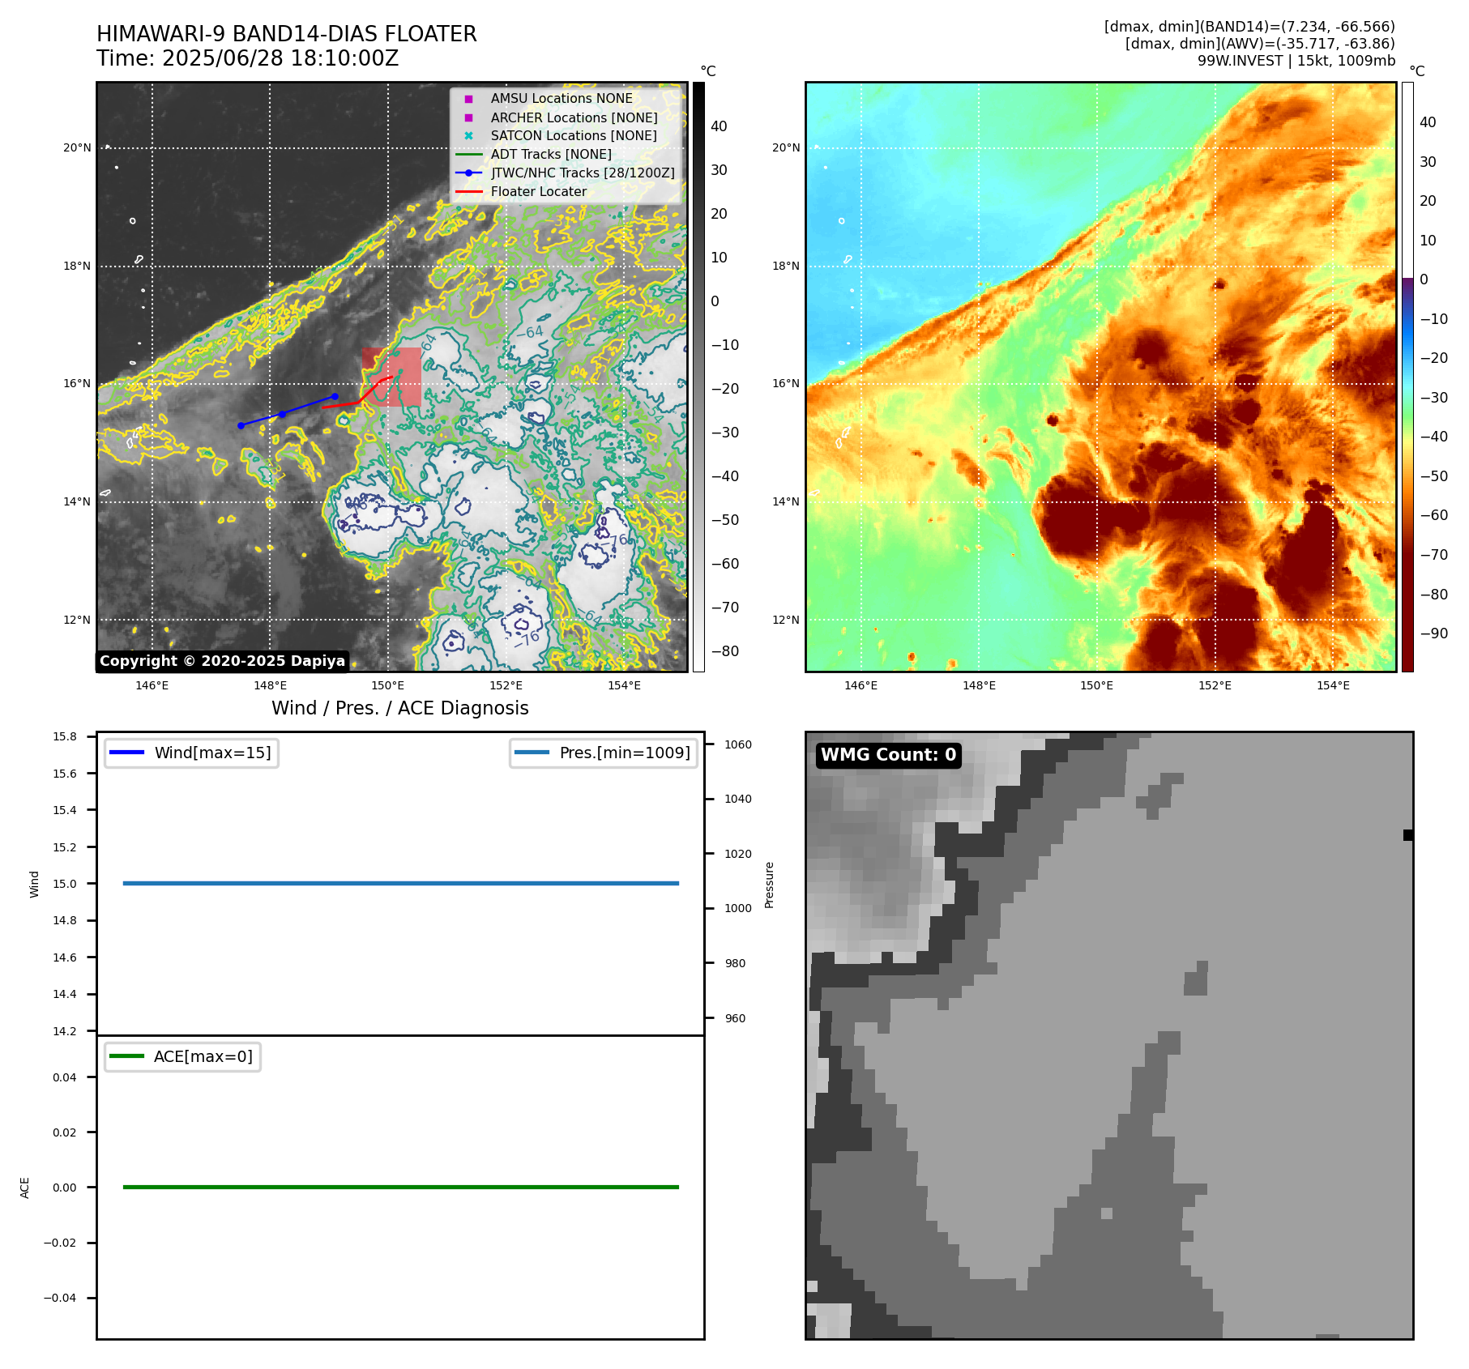This screenshot has height=1369, width=1469.
Task: Select the 99W.INVEST 15kt 1009mb label
Action: [1296, 61]
